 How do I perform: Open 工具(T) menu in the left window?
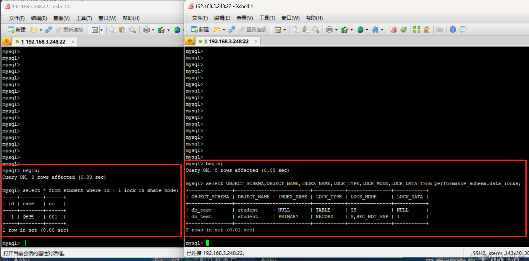[84, 18]
